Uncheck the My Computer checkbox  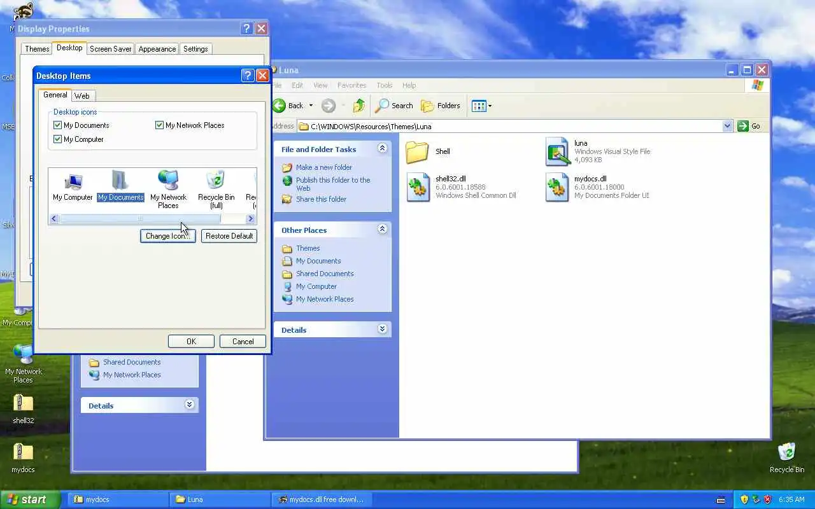coord(58,139)
